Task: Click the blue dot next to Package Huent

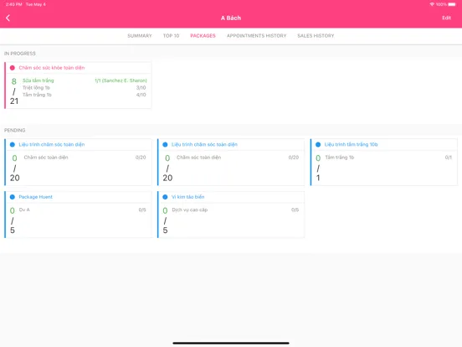Action: click(13, 197)
